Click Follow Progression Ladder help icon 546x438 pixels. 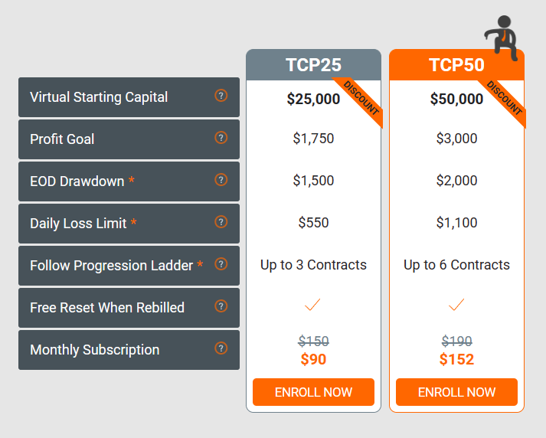point(221,264)
